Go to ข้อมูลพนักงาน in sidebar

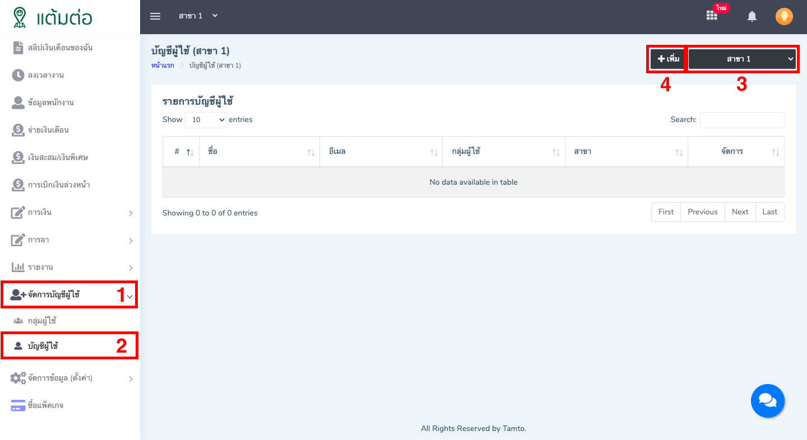tap(50, 102)
